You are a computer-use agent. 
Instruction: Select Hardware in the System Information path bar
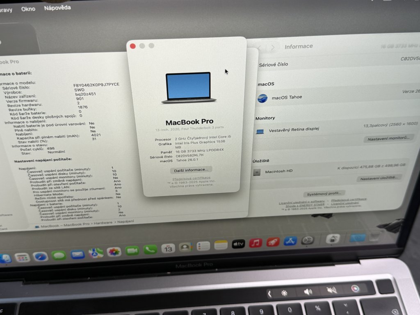click(x=103, y=223)
